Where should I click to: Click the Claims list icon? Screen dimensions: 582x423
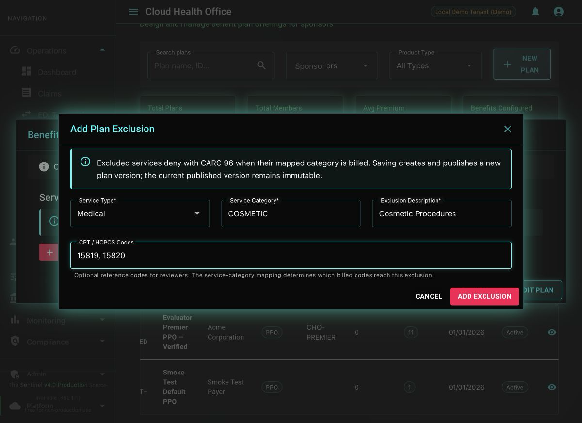click(26, 93)
